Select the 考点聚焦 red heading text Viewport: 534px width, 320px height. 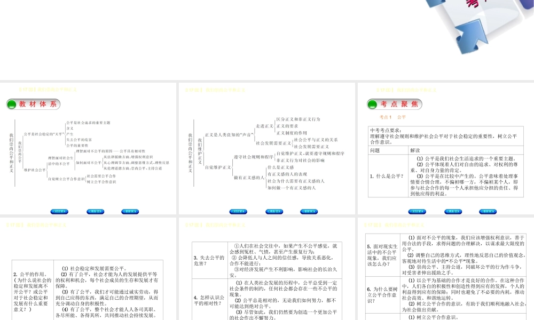click(399, 104)
